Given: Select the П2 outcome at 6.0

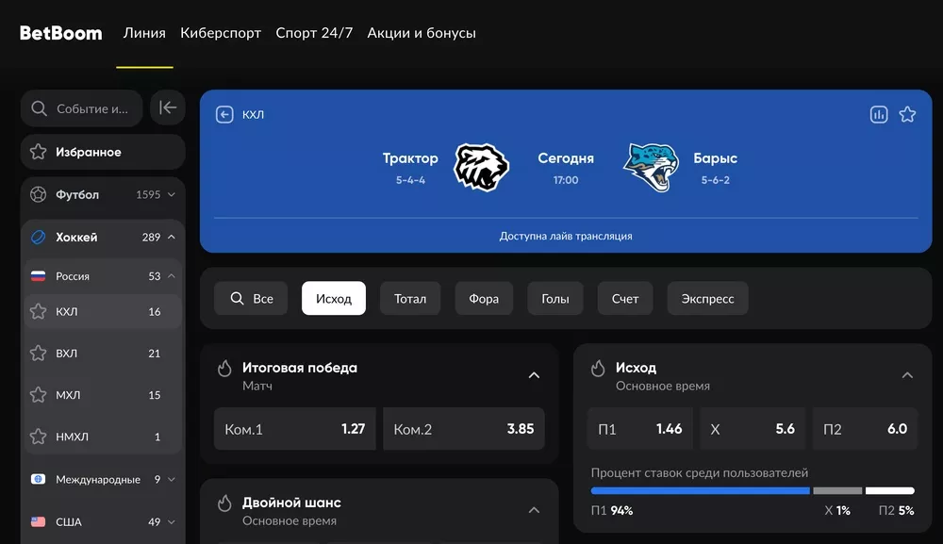Looking at the screenshot, I should point(865,429).
